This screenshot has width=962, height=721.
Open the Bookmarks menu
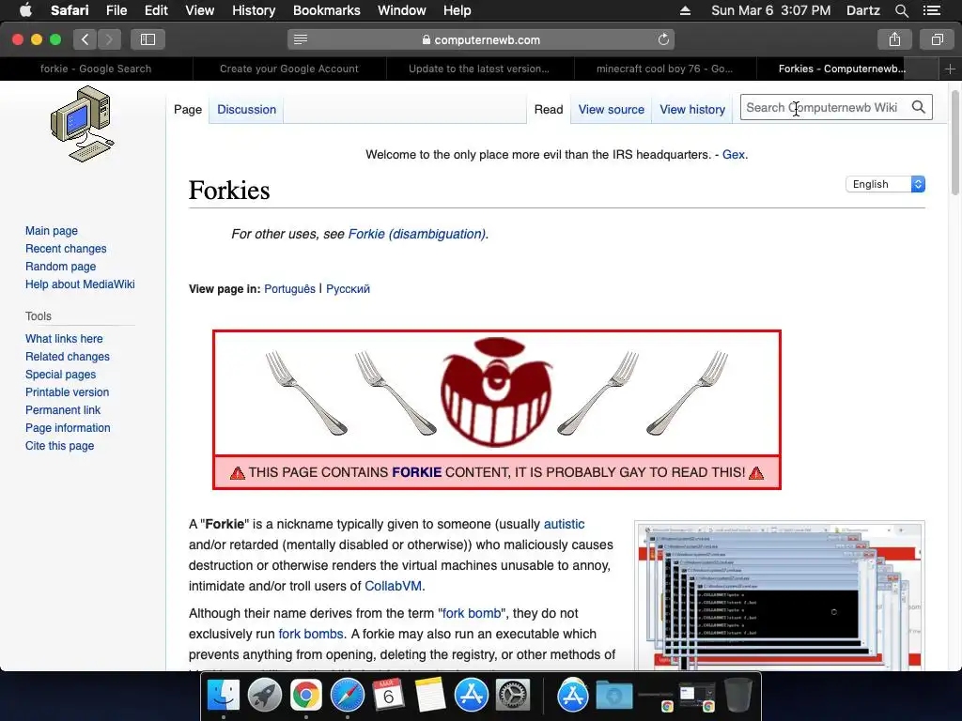coord(326,10)
